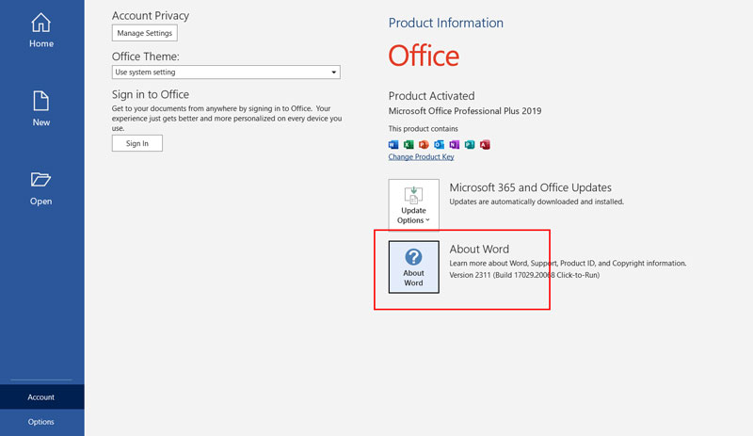Click the Microsoft 365 and Office Updates heading
The width and height of the screenshot is (753, 436).
[530, 187]
